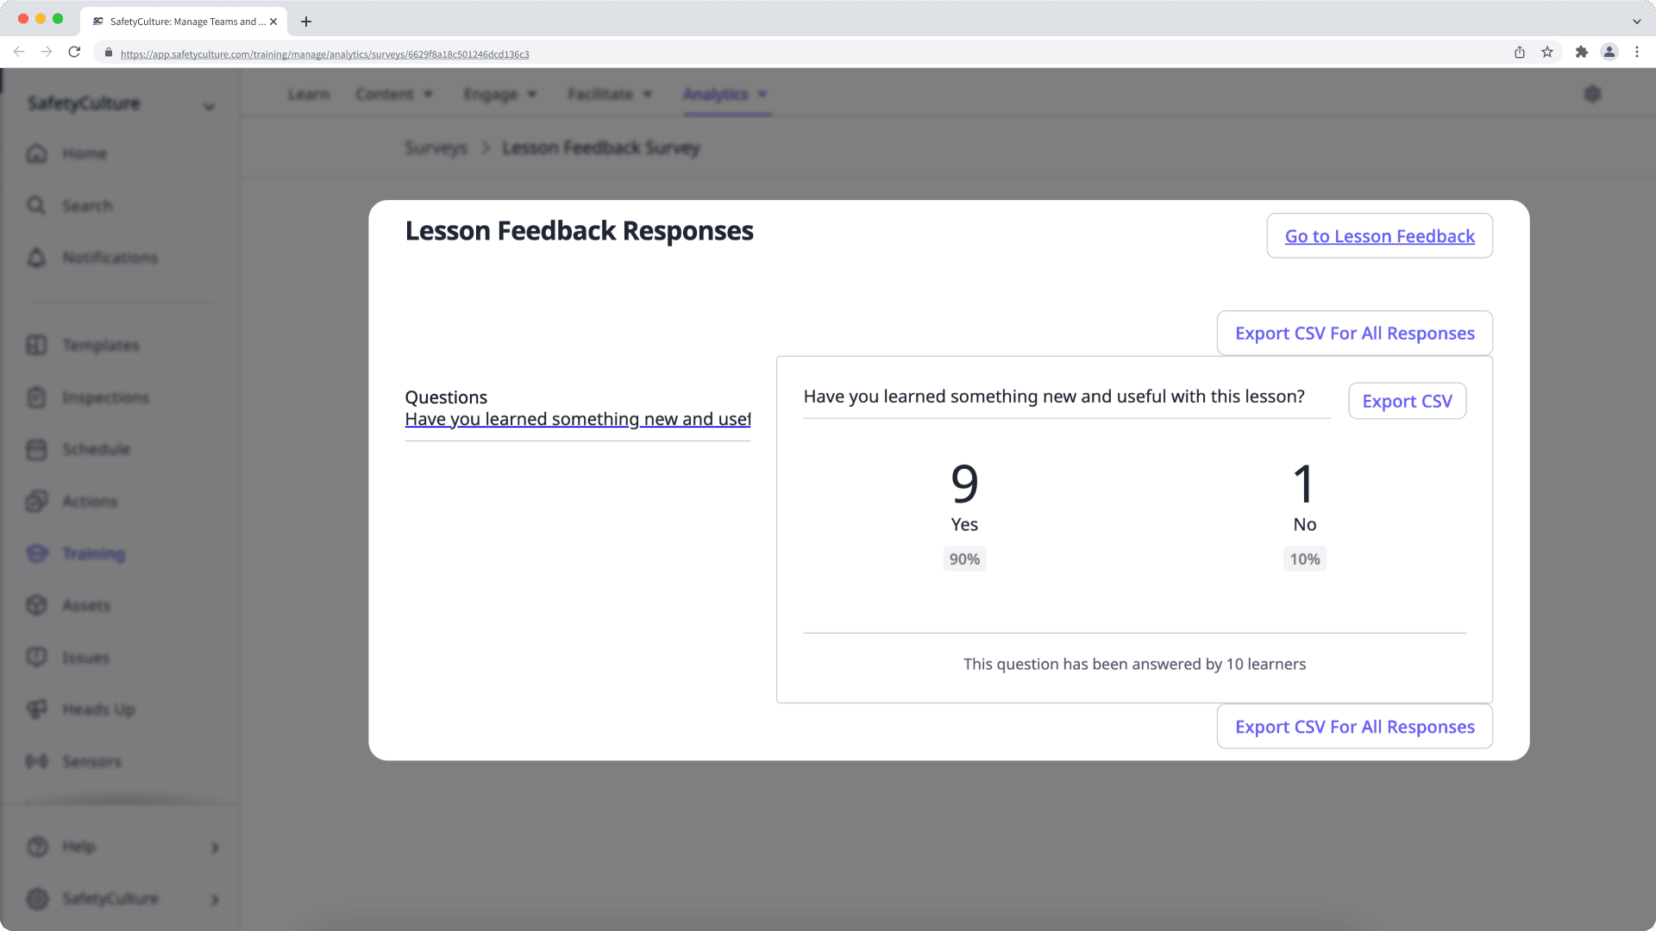Switch to the Learn tab
The width and height of the screenshot is (1656, 931).
click(x=308, y=94)
